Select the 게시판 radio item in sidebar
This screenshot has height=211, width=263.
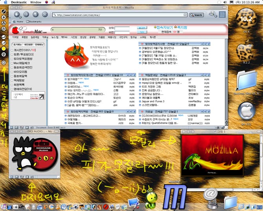click(x=12, y=50)
